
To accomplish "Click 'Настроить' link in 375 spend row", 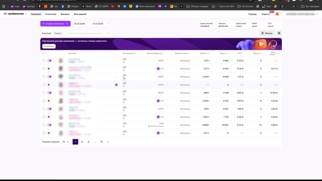I will (185, 61).
